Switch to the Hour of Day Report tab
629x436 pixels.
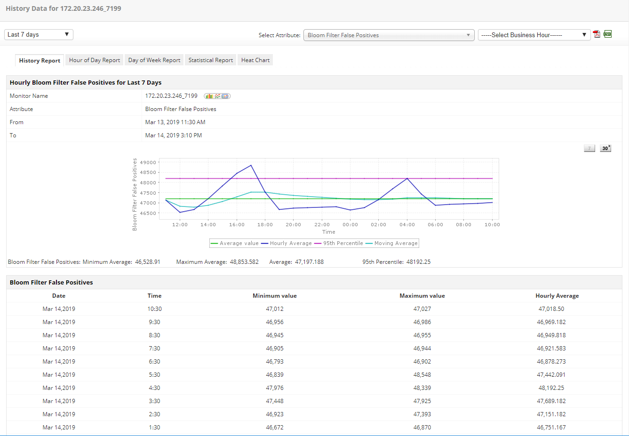[x=95, y=60]
